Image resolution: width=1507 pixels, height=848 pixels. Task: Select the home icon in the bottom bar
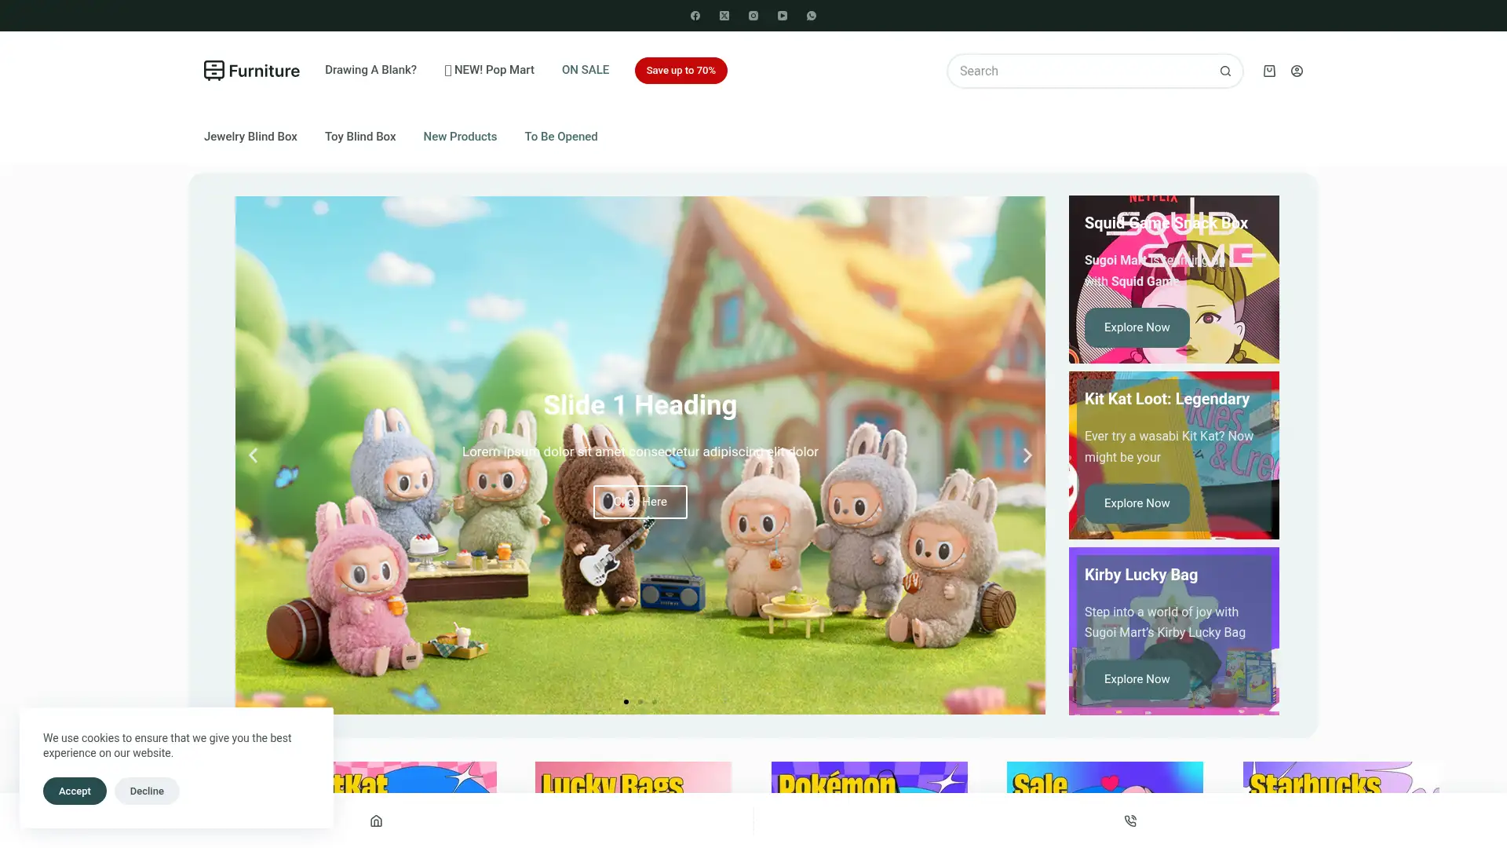pyautogui.click(x=376, y=821)
